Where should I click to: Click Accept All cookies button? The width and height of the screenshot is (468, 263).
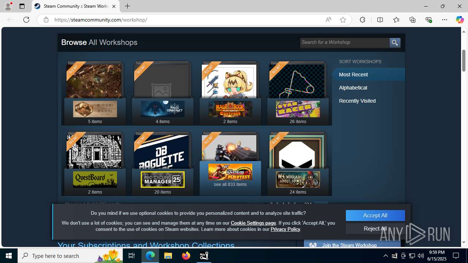375,216
